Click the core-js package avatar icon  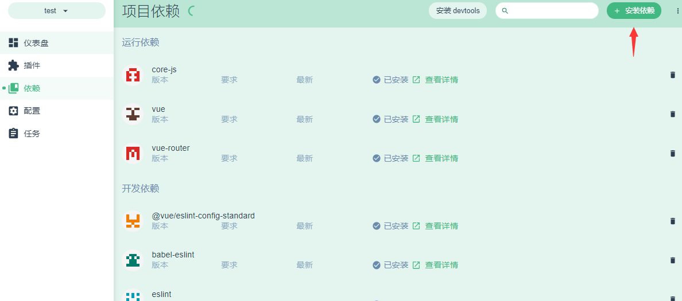pos(133,75)
